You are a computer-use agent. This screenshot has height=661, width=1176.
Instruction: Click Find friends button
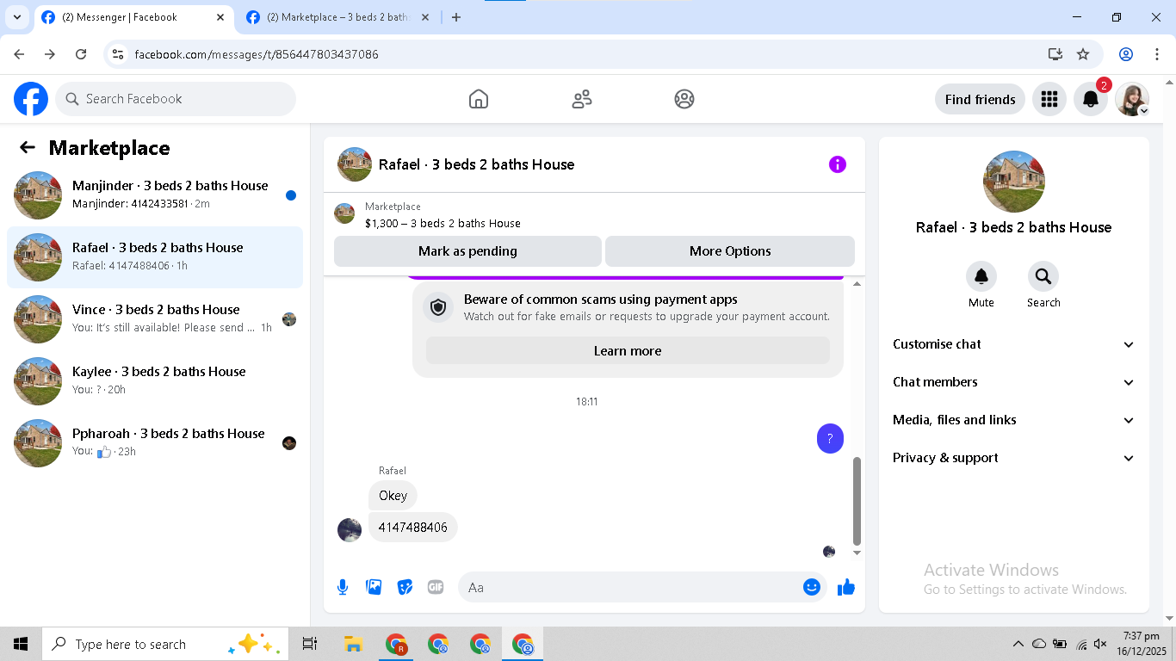[x=980, y=99]
